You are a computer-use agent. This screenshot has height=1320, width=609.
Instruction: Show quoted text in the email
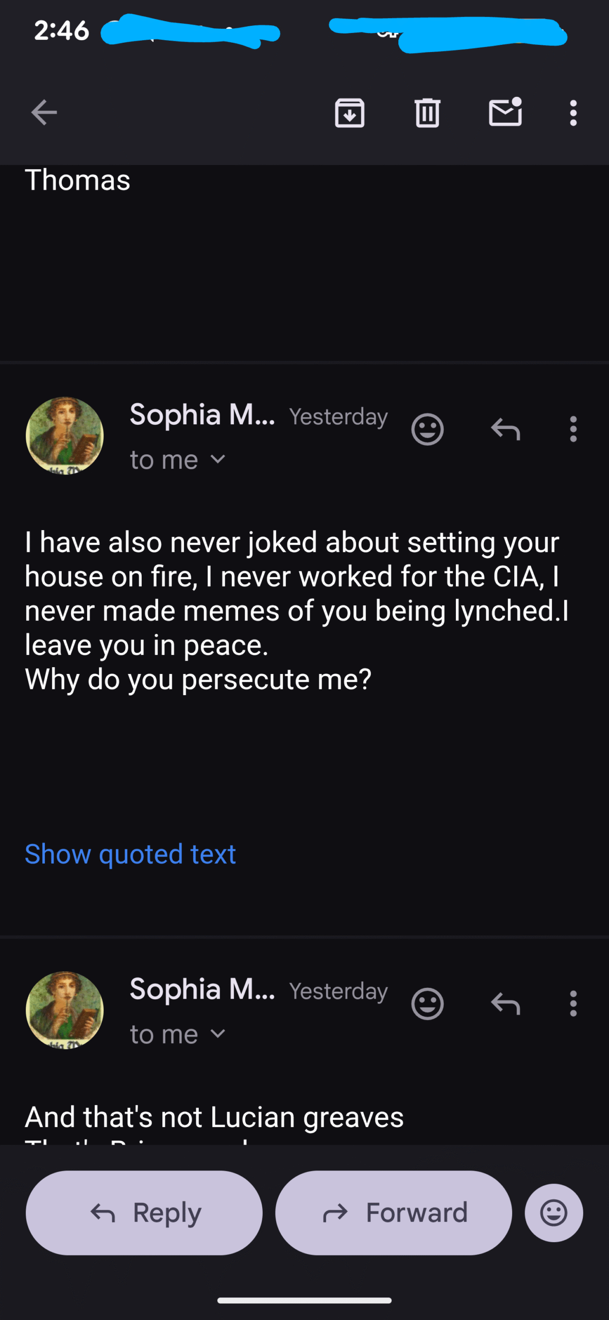coord(130,854)
